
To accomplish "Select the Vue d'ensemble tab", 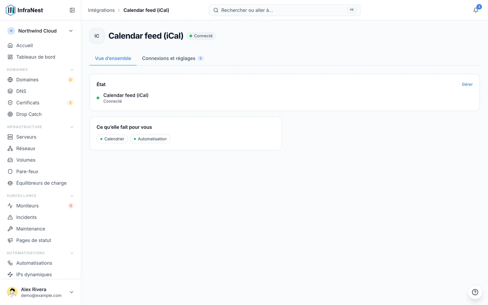I will coord(113,58).
